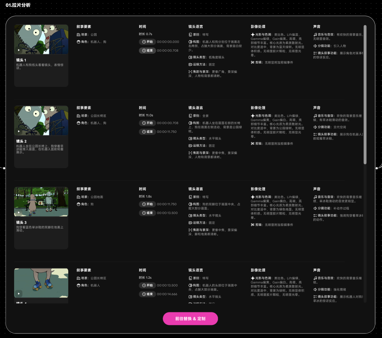The height and width of the screenshot is (338, 382).
Task: Click the 叙事要素 header in shot 1 row
Action: [84, 27]
